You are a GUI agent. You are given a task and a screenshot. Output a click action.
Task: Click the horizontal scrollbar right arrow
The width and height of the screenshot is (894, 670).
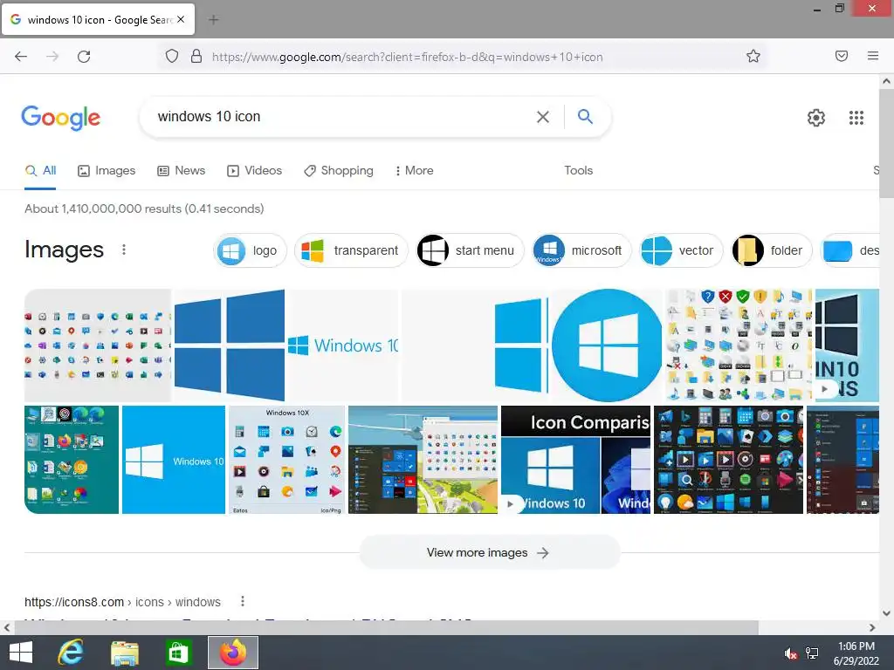pyautogui.click(x=872, y=627)
